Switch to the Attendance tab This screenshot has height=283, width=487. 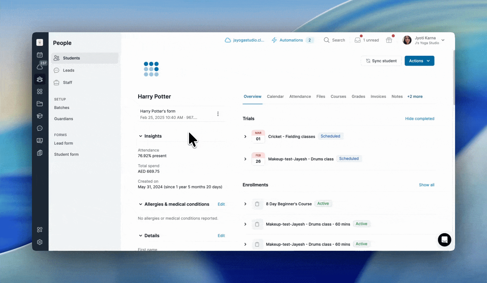click(300, 96)
